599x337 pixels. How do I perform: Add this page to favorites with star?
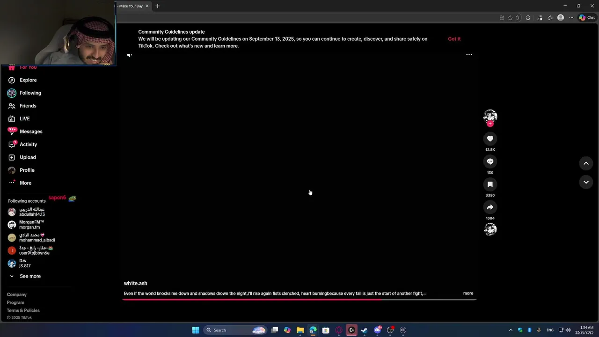coord(510,18)
